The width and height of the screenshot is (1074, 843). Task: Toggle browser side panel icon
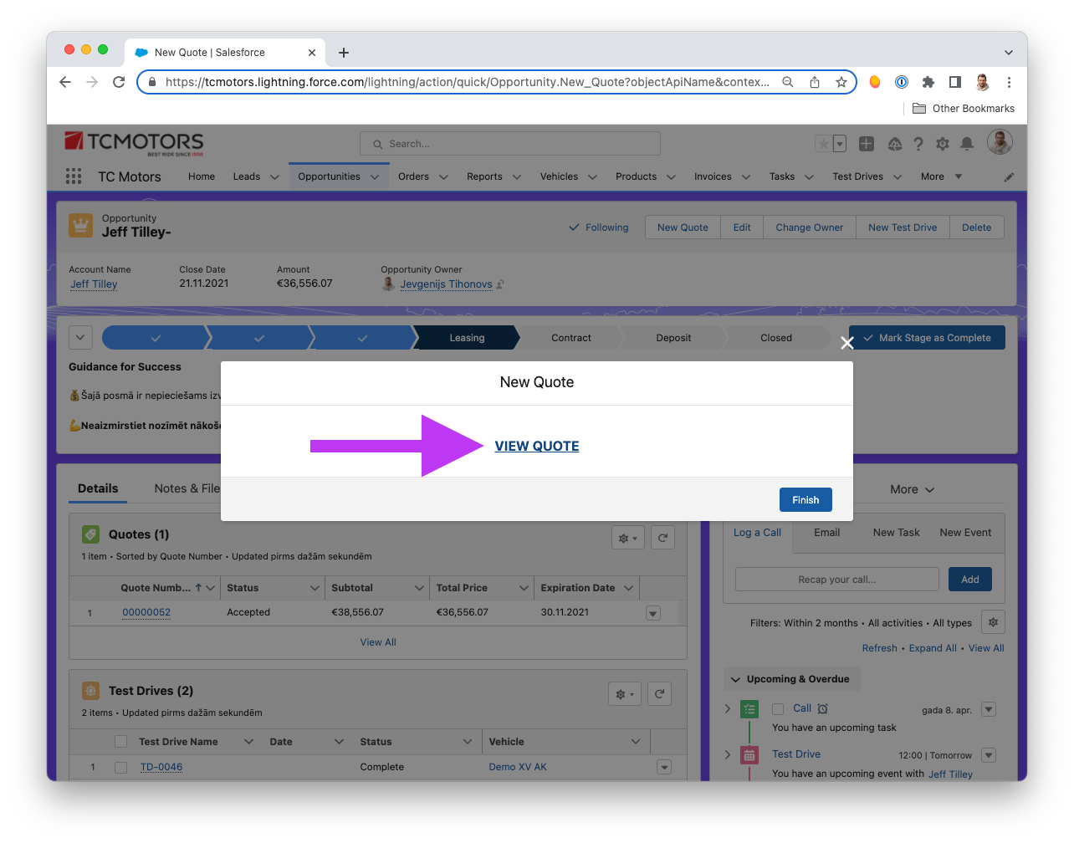point(954,82)
